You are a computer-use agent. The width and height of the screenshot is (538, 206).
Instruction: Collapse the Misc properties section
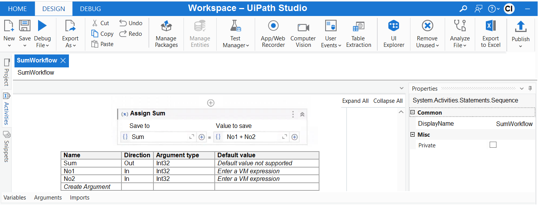click(412, 135)
